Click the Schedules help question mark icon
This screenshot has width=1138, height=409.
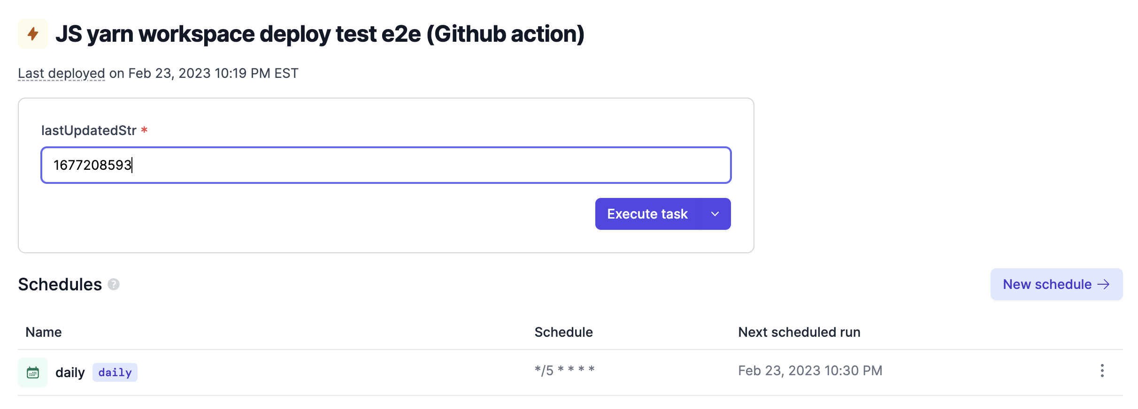coord(114,284)
